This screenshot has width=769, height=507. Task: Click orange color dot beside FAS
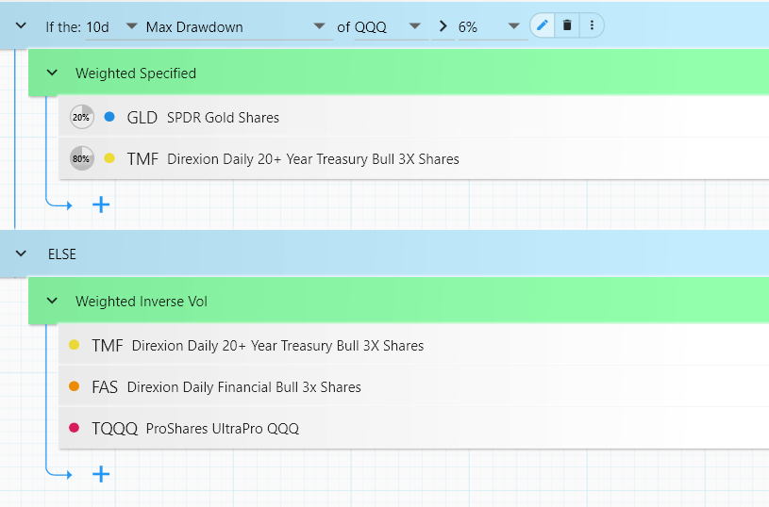[x=74, y=386]
